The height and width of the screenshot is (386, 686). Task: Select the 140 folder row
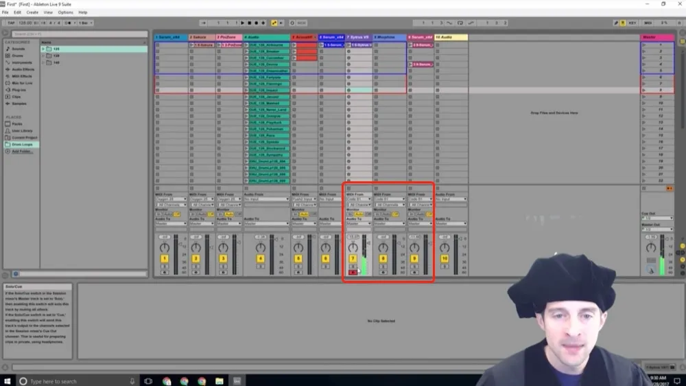[94, 63]
